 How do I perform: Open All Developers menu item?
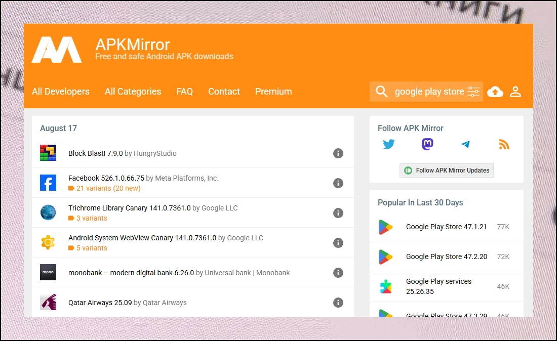tap(61, 92)
